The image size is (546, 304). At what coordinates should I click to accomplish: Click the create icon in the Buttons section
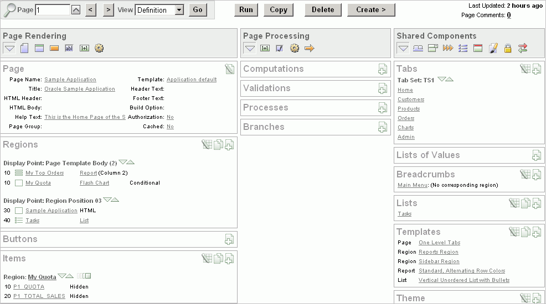(229, 239)
